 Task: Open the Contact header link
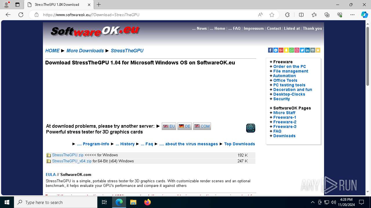(274, 28)
